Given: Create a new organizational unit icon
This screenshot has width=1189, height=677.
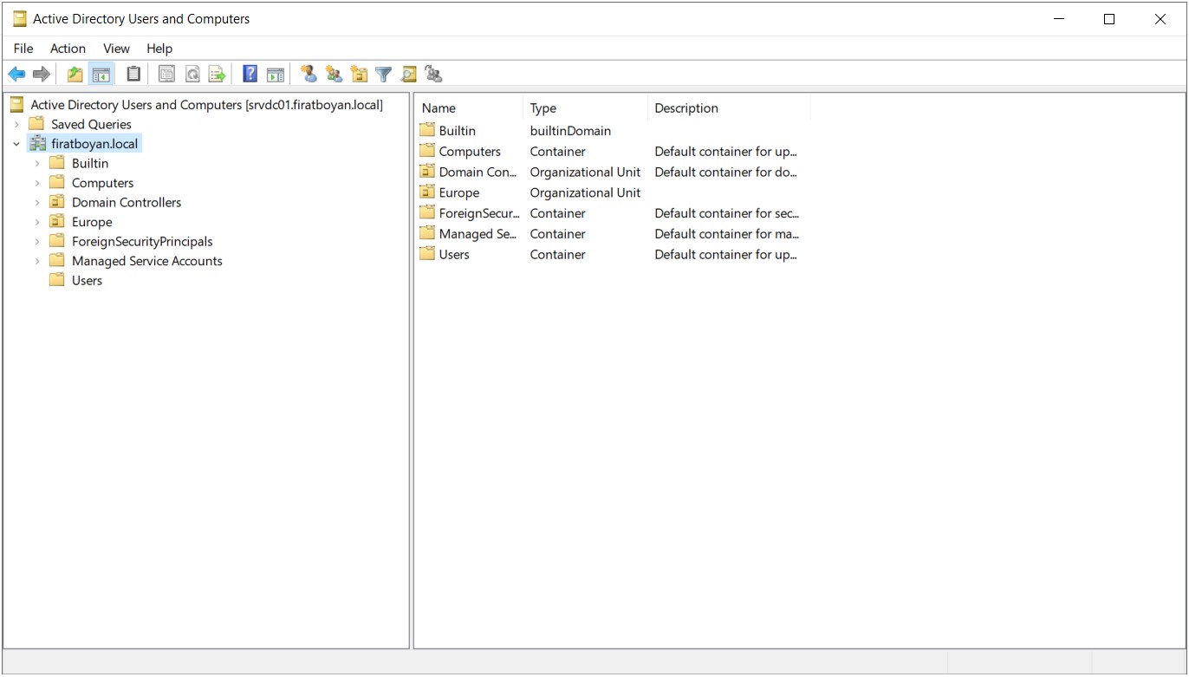Looking at the screenshot, I should (359, 75).
